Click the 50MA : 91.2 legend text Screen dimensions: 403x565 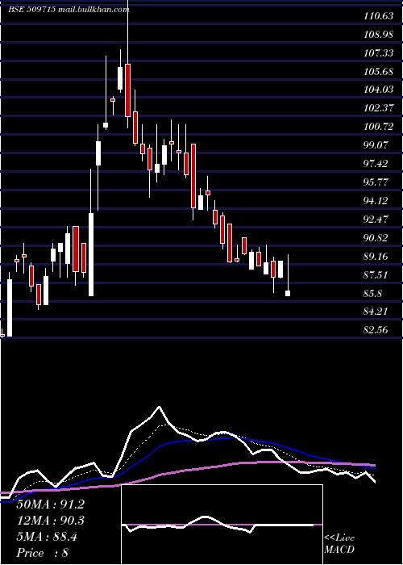click(51, 504)
